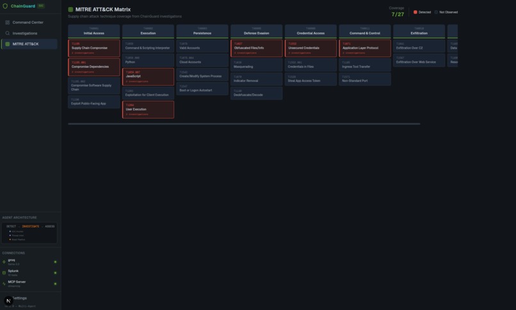The height and width of the screenshot is (310, 516).
Task: Click the Splunk connection label
Action: (13, 271)
